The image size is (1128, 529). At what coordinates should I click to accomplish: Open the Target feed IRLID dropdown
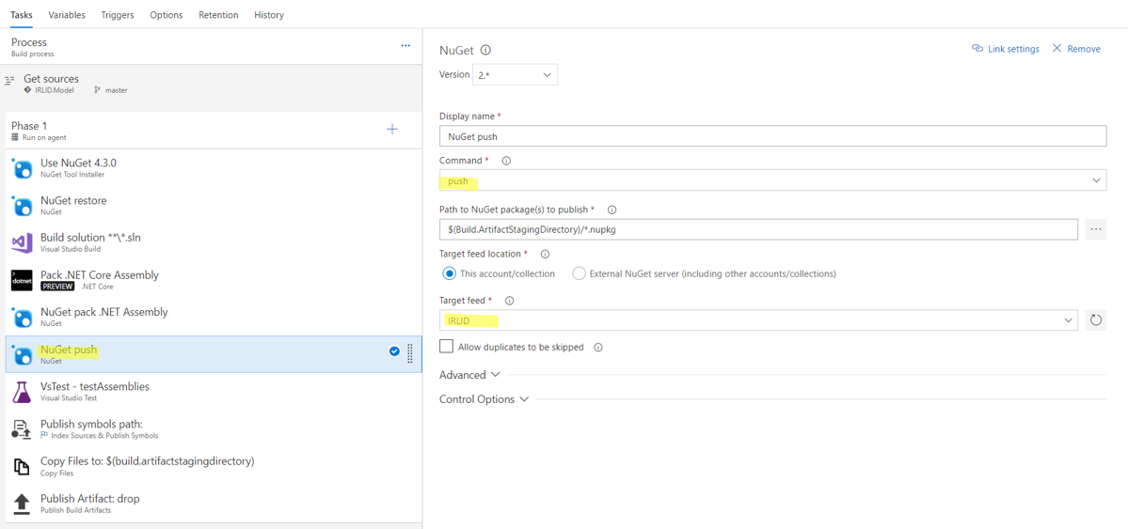click(758, 319)
